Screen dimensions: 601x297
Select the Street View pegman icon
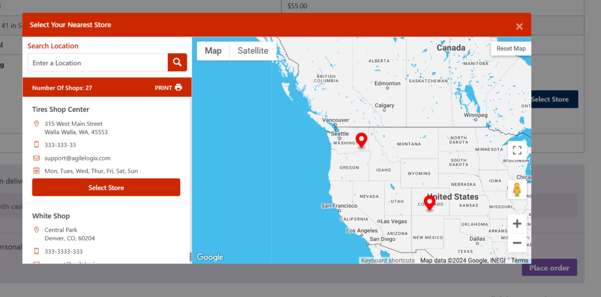pyautogui.click(x=517, y=189)
